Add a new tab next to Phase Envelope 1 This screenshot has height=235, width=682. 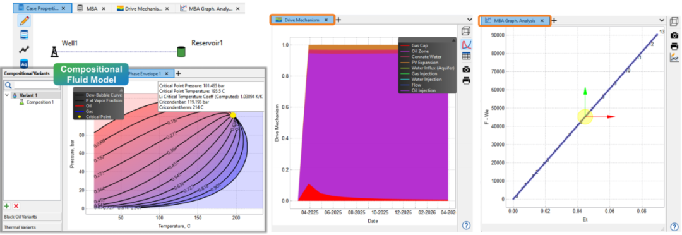(x=178, y=73)
